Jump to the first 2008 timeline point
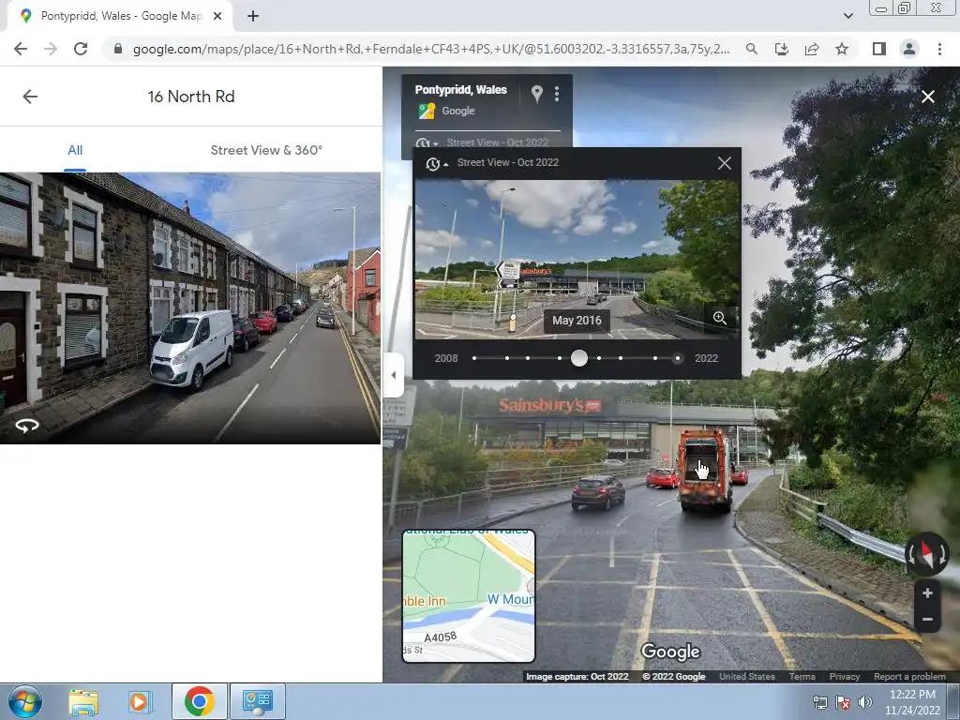Viewport: 960px width, 720px height. 474,358
